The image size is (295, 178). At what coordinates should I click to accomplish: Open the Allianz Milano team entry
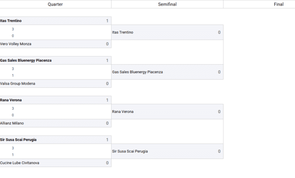pyautogui.click(x=12, y=123)
